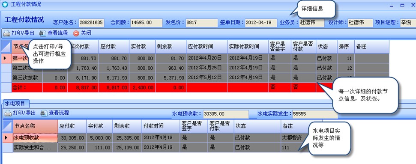
Task: Click the sort value 12
Action: [x=346, y=68]
